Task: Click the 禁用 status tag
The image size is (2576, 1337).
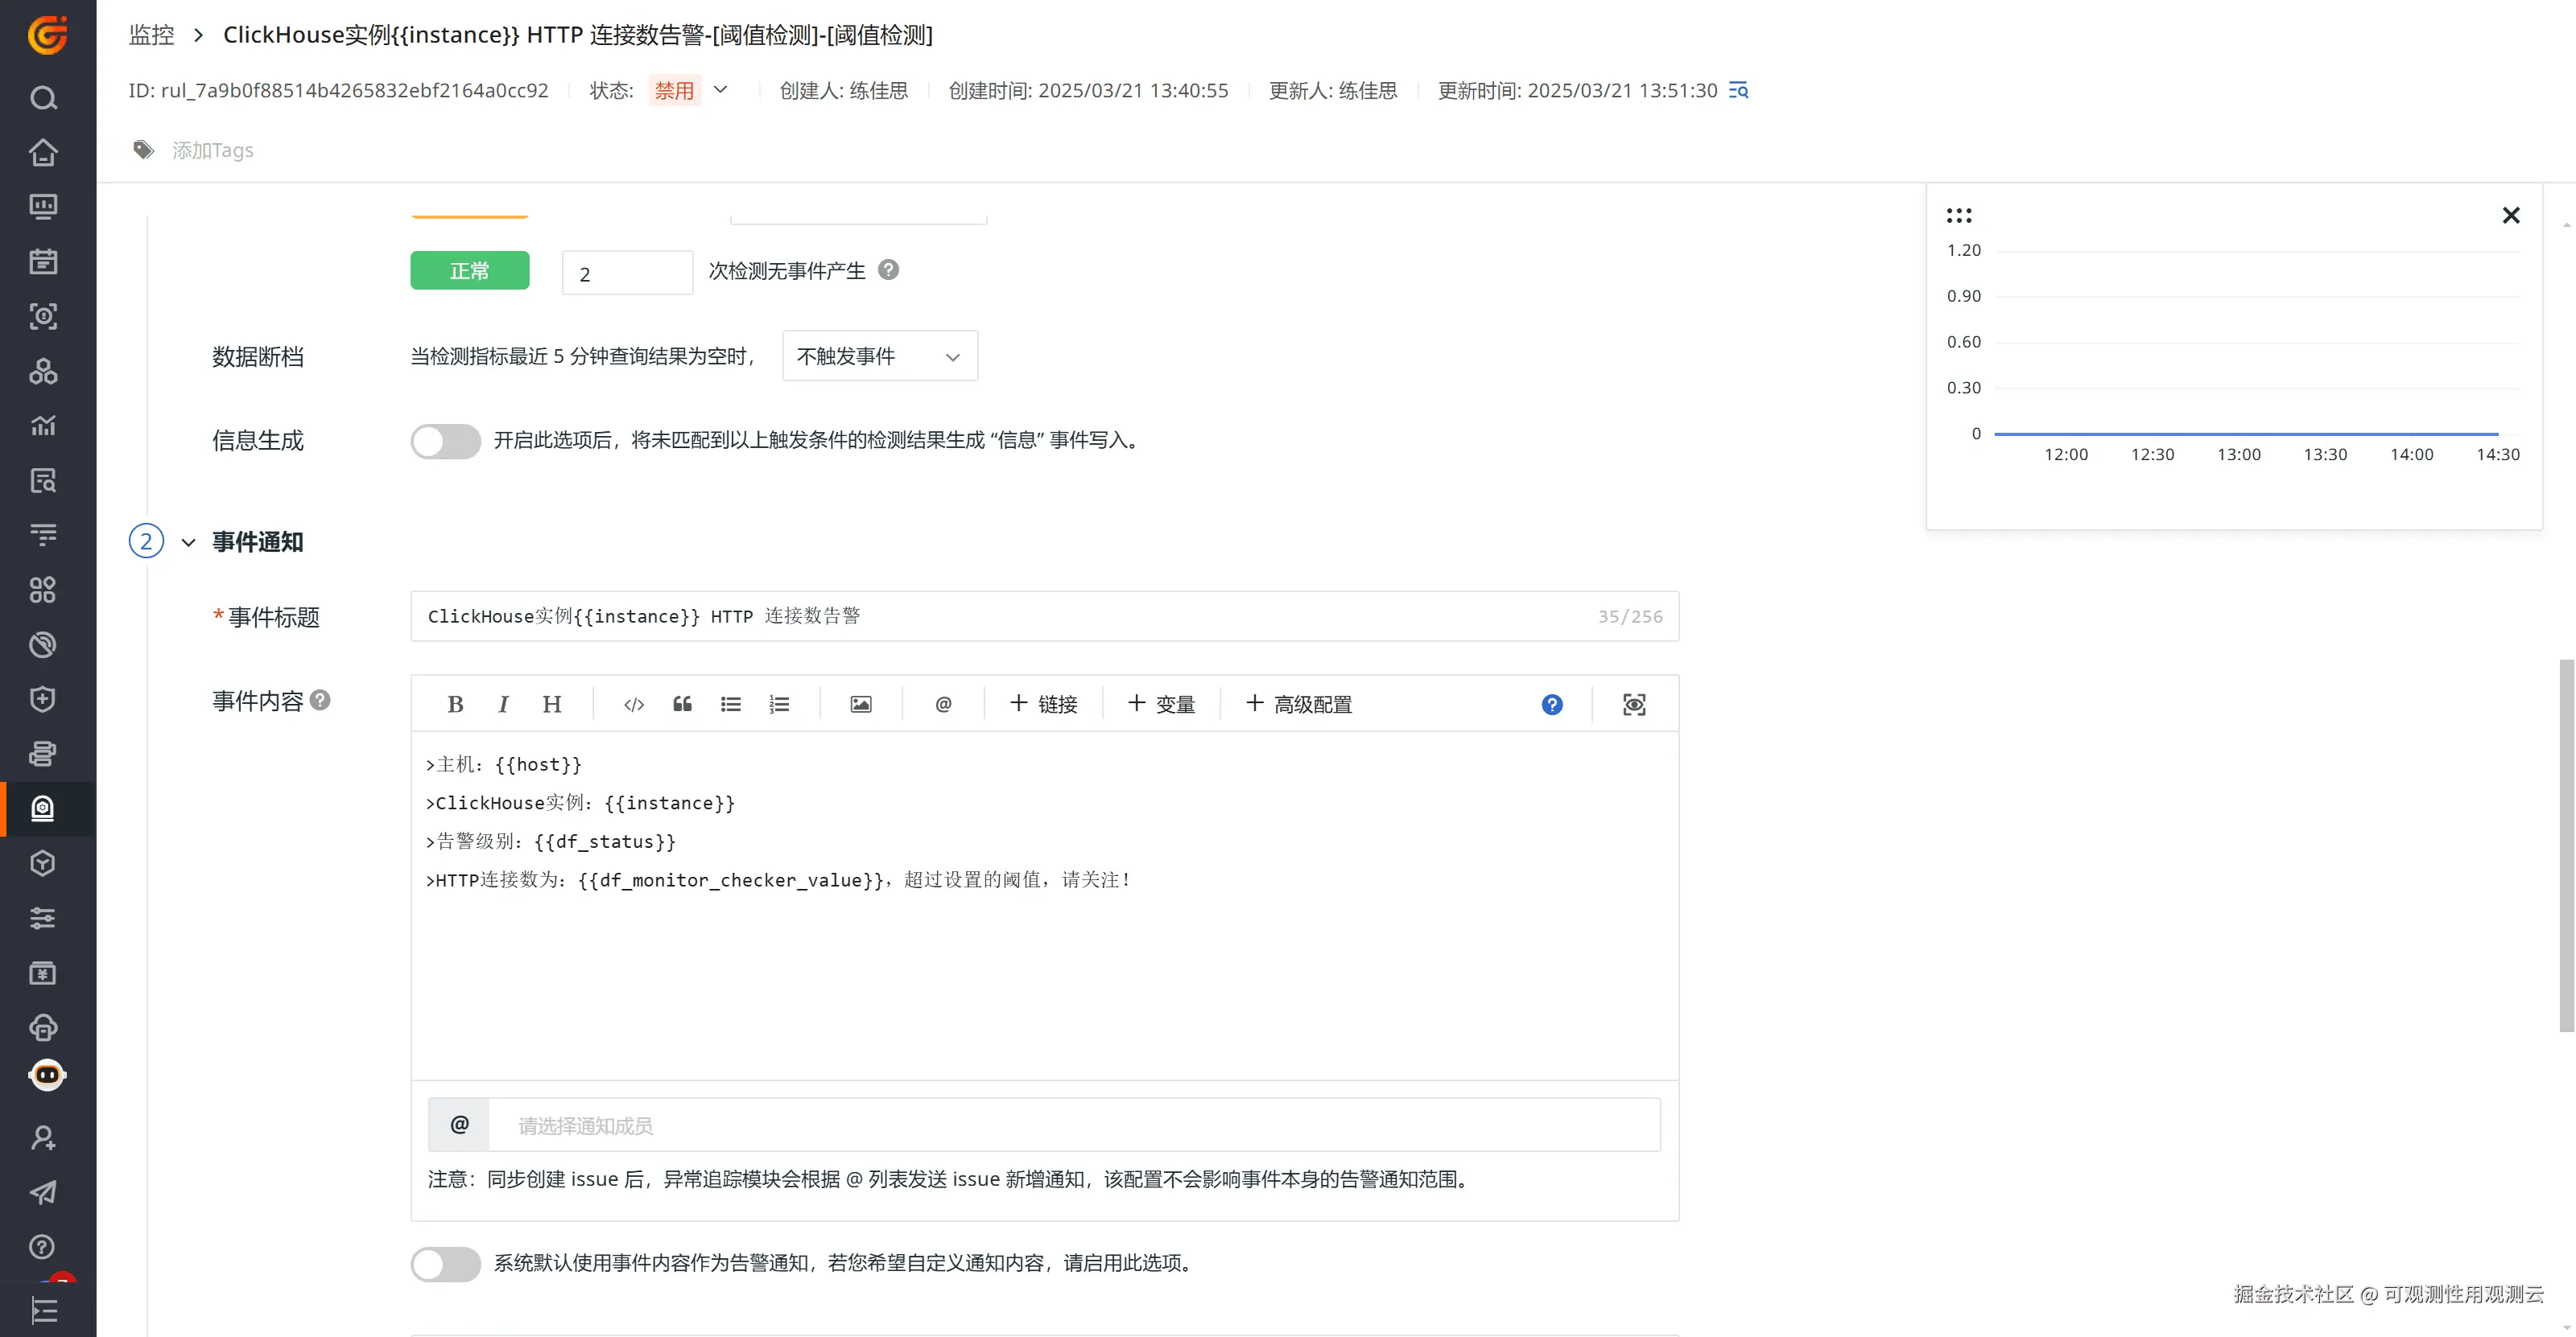Action: coord(674,90)
